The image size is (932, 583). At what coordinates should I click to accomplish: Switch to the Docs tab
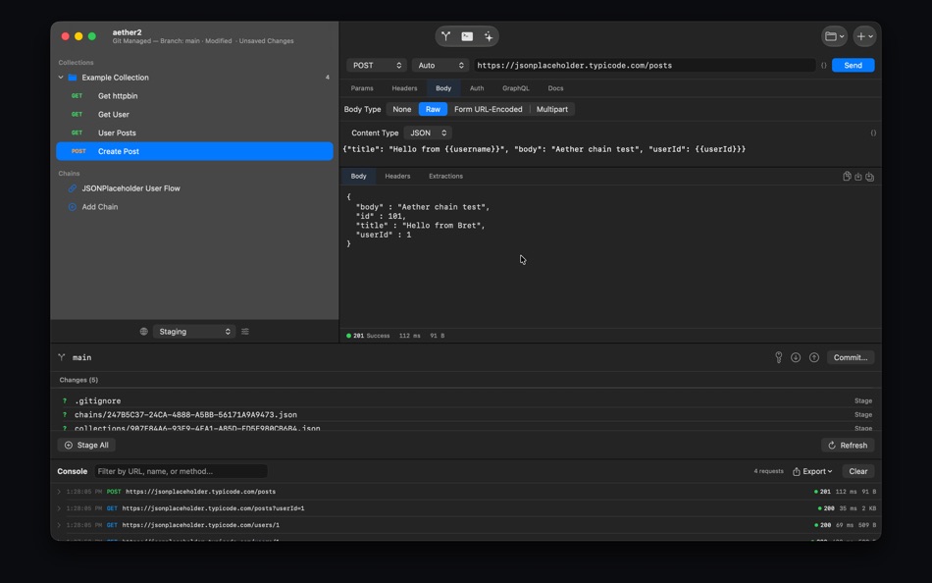[x=555, y=88]
